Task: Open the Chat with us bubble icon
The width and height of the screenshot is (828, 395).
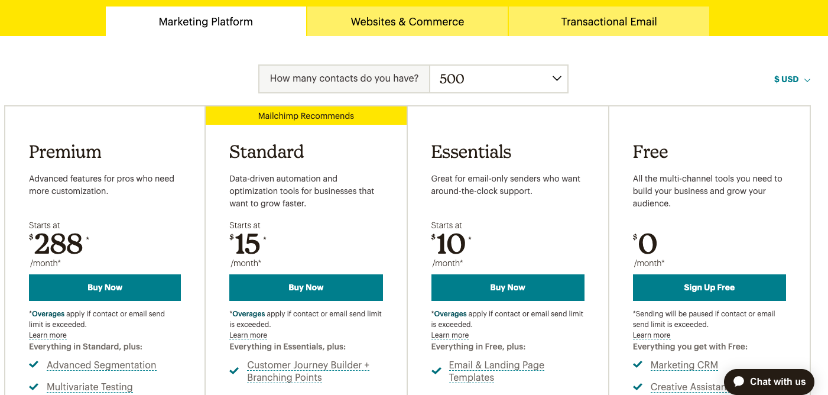Action: point(738,381)
